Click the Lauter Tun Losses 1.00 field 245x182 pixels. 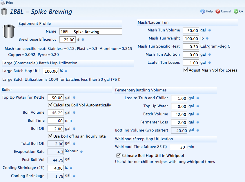pos(191,63)
